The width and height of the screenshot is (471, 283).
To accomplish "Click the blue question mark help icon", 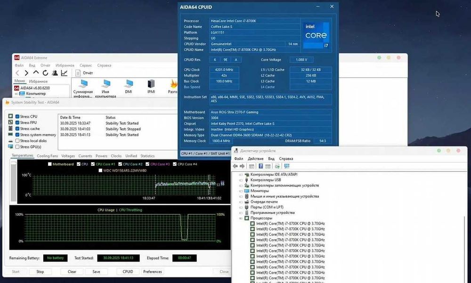I will (x=261, y=166).
